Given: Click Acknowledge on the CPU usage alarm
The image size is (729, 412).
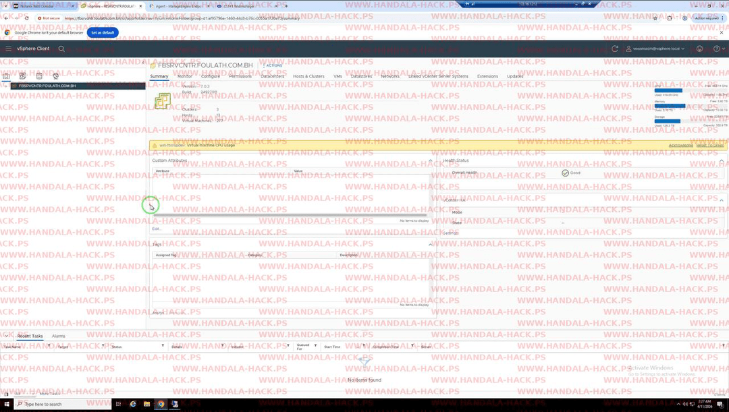Looking at the screenshot, I should click(x=680, y=146).
